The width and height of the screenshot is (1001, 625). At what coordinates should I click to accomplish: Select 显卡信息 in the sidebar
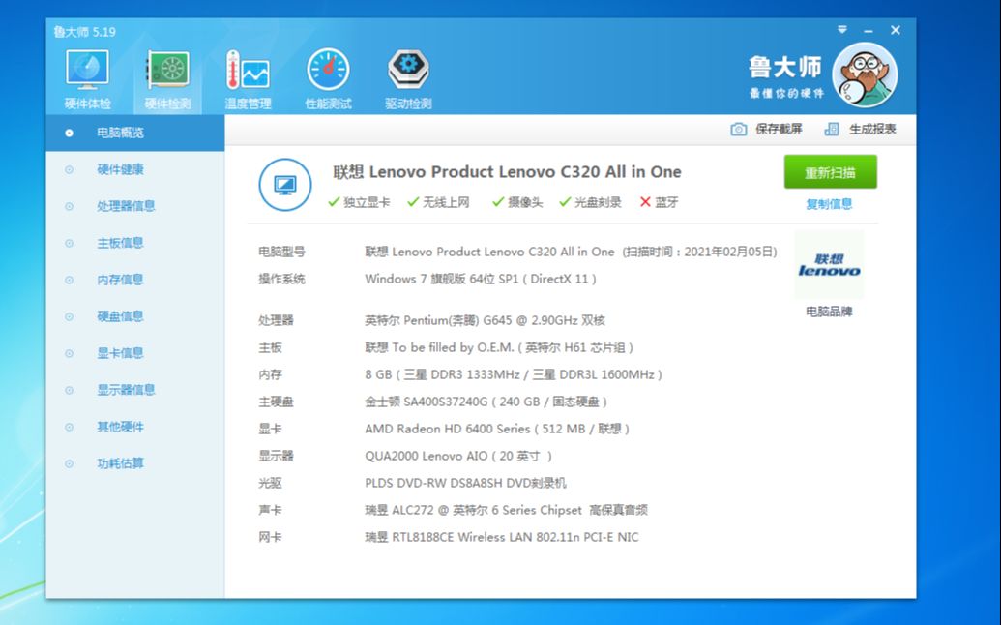tap(120, 353)
